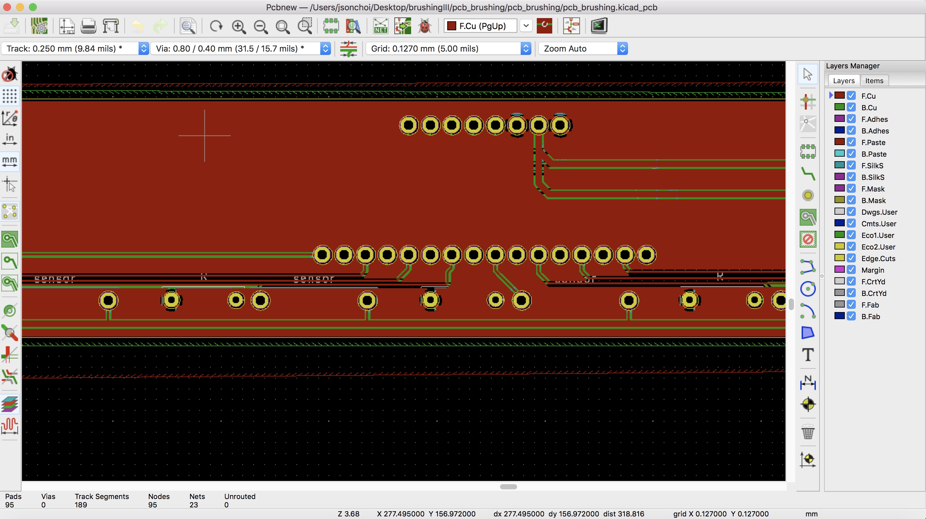Open the page settings icon
Viewport: 926px width, 519px height.
click(x=66, y=26)
